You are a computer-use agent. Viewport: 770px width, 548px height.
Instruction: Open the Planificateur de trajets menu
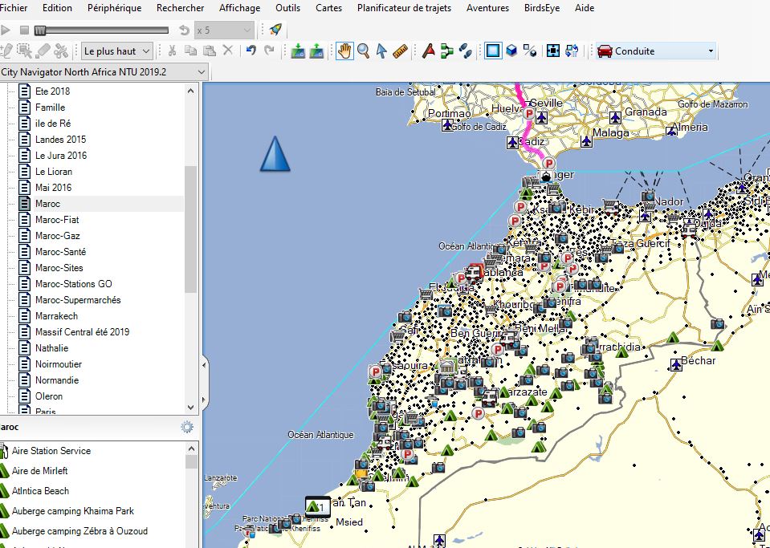tap(404, 8)
